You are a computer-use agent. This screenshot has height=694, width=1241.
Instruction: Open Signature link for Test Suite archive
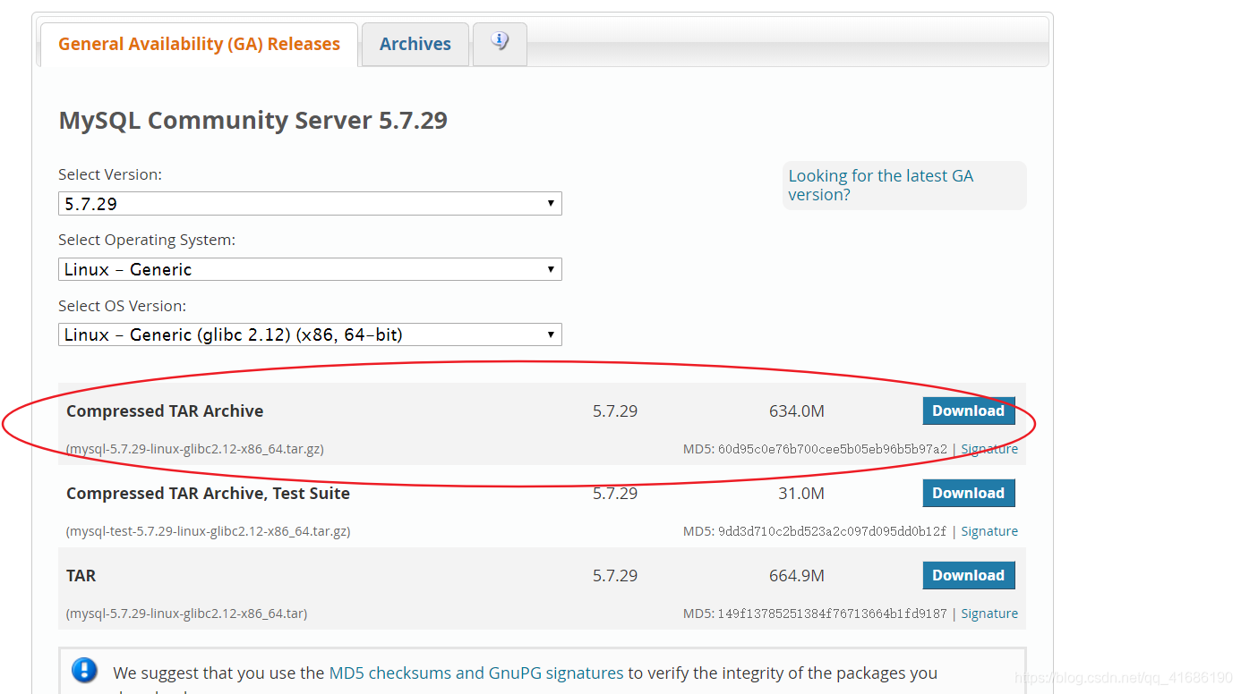(x=989, y=531)
